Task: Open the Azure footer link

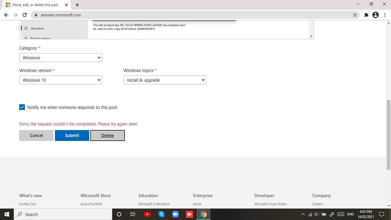Action: (x=197, y=204)
